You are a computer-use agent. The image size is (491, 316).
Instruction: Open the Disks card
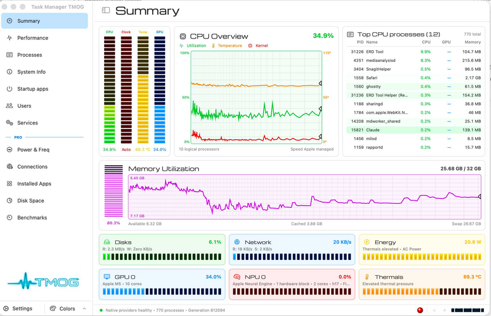coord(162,249)
